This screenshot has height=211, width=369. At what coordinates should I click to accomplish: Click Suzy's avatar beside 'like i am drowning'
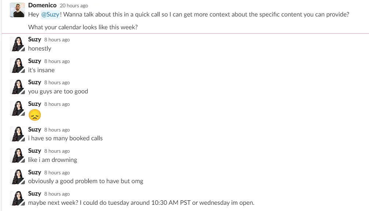pos(18,155)
